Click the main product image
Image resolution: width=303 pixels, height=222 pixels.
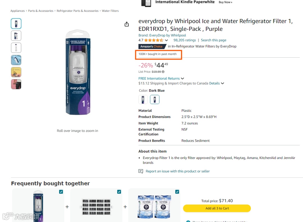(78, 73)
